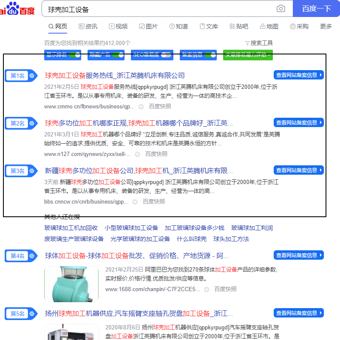340x340 pixels.
Task: Expand dropdown next to www.n127.com URL
Action: tap(137, 154)
